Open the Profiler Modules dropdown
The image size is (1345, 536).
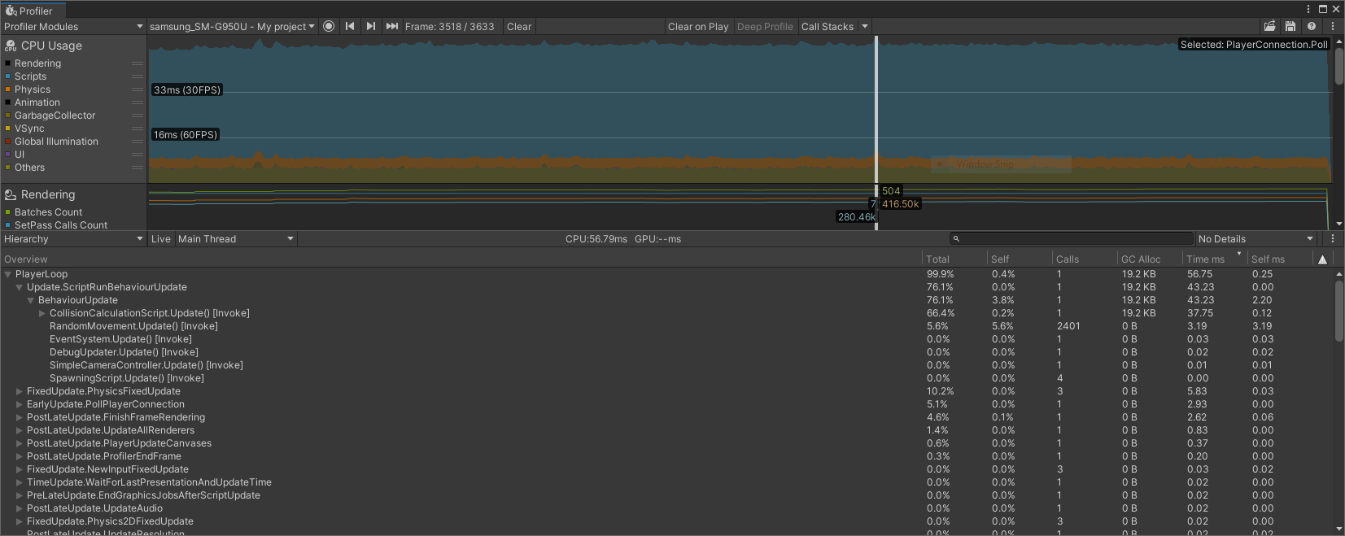[x=73, y=26]
